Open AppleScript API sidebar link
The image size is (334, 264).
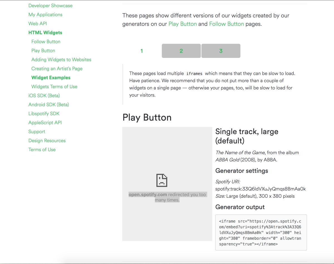pyautogui.click(x=45, y=123)
